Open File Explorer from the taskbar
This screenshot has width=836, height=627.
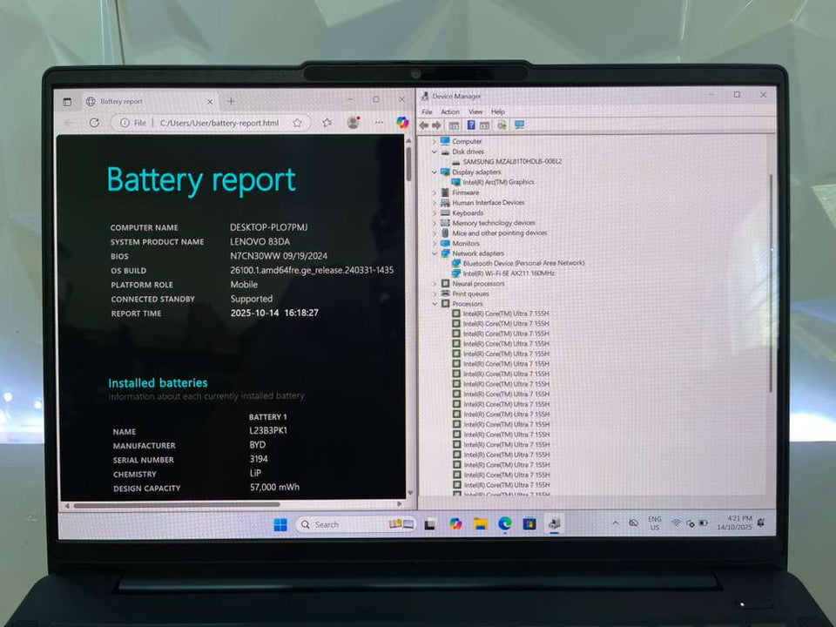pos(480,523)
